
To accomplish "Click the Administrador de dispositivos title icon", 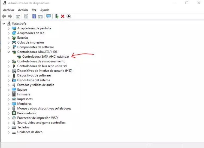I will 5,3.
